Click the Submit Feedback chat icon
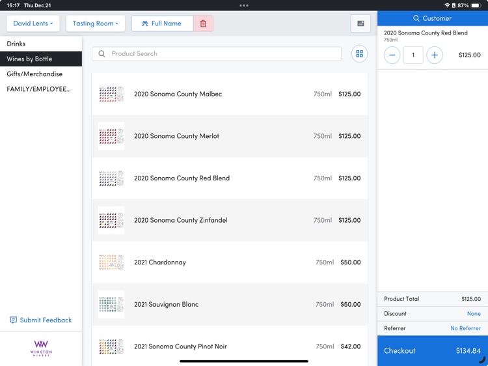The image size is (488, 366). point(14,320)
